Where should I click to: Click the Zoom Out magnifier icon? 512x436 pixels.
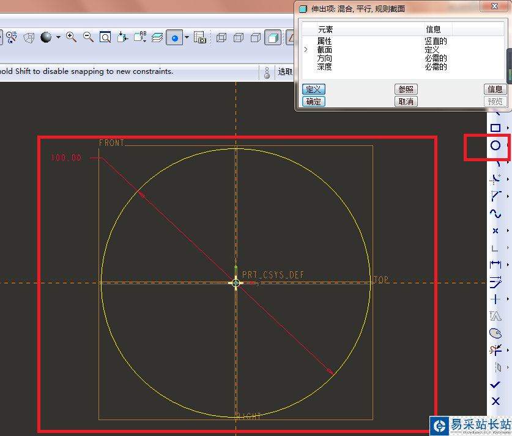point(88,37)
